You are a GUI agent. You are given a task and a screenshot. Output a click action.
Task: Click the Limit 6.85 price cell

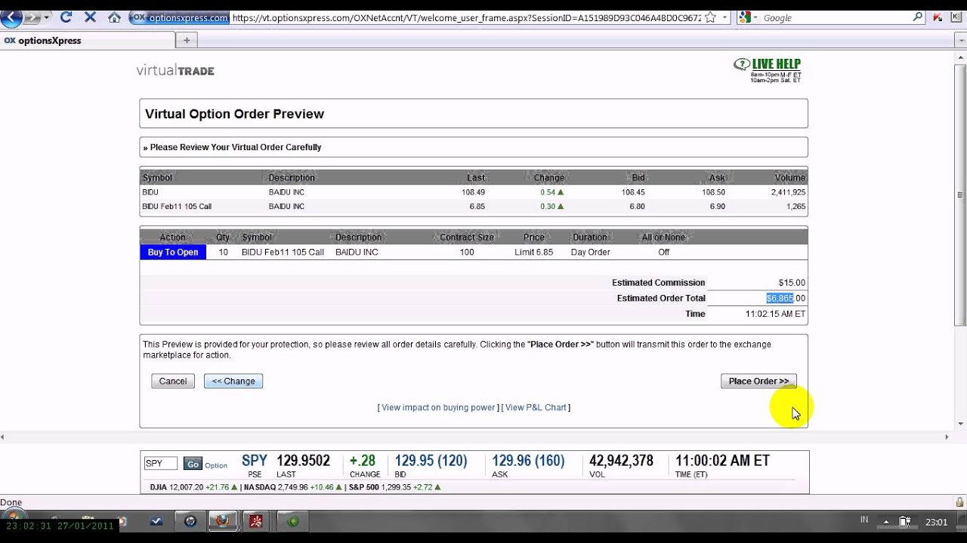pyautogui.click(x=534, y=253)
